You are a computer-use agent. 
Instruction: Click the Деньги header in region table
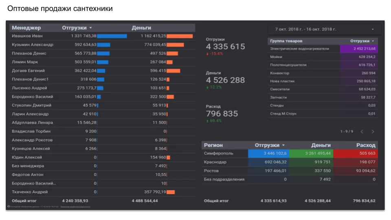[x=321, y=145]
